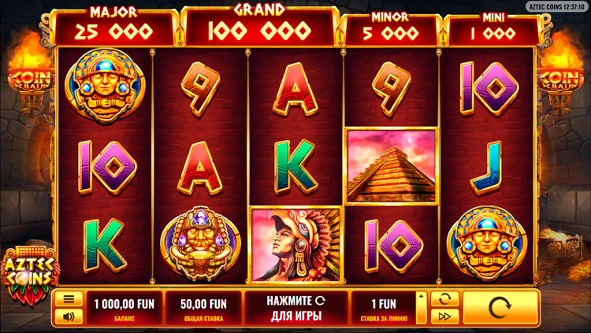Image resolution: width=591 pixels, height=333 pixels.
Task: Click the Aztec Coins game logo
Action: [29, 274]
